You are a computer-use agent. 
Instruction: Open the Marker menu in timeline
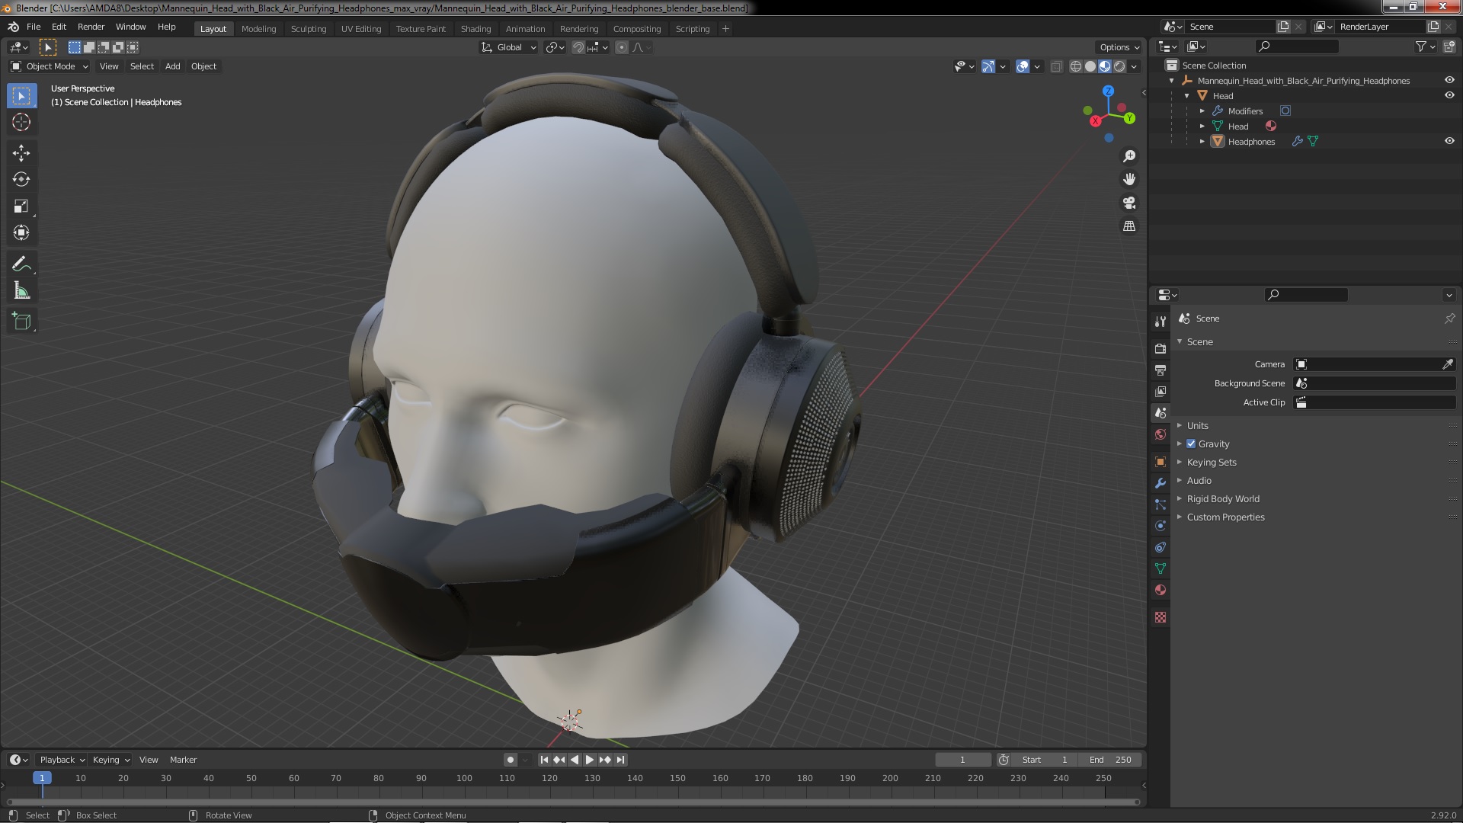pos(183,760)
